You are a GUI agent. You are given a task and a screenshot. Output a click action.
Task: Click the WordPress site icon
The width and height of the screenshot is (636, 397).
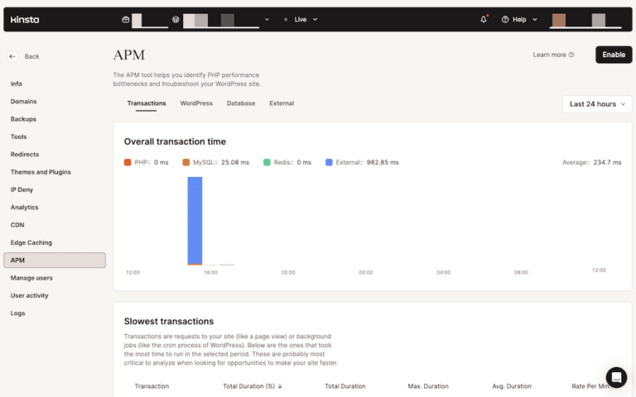click(176, 19)
